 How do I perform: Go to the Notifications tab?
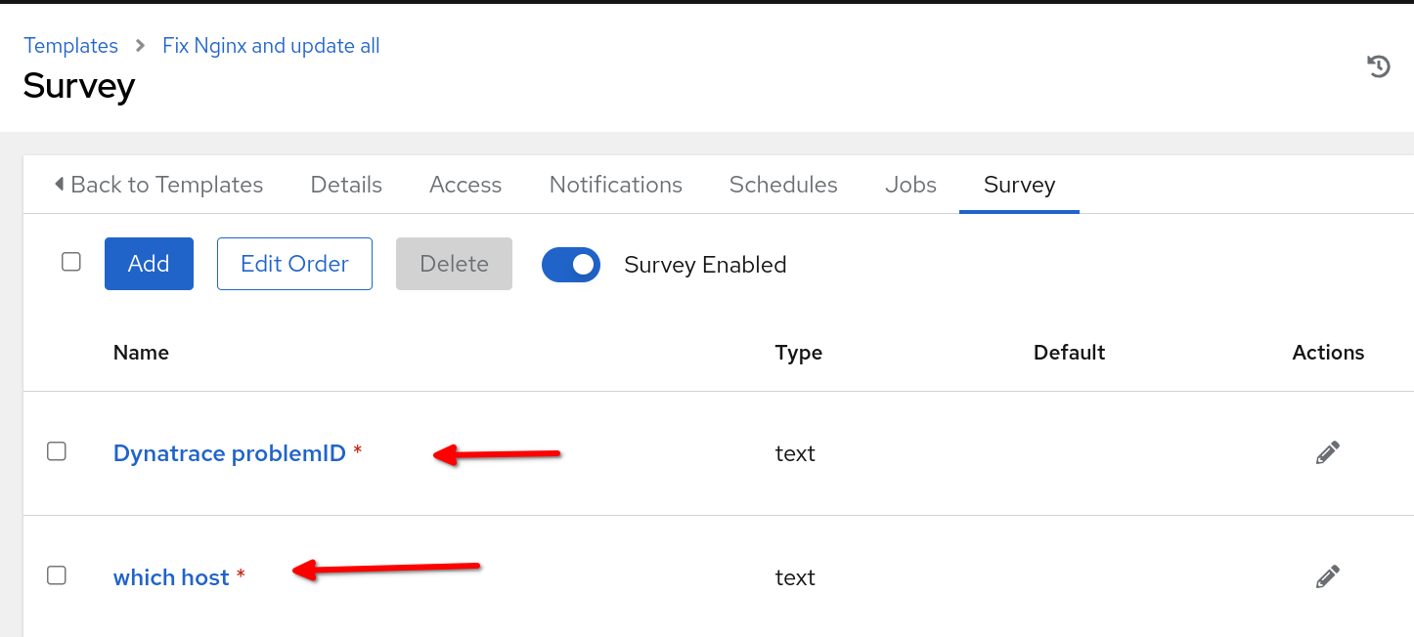coord(616,185)
